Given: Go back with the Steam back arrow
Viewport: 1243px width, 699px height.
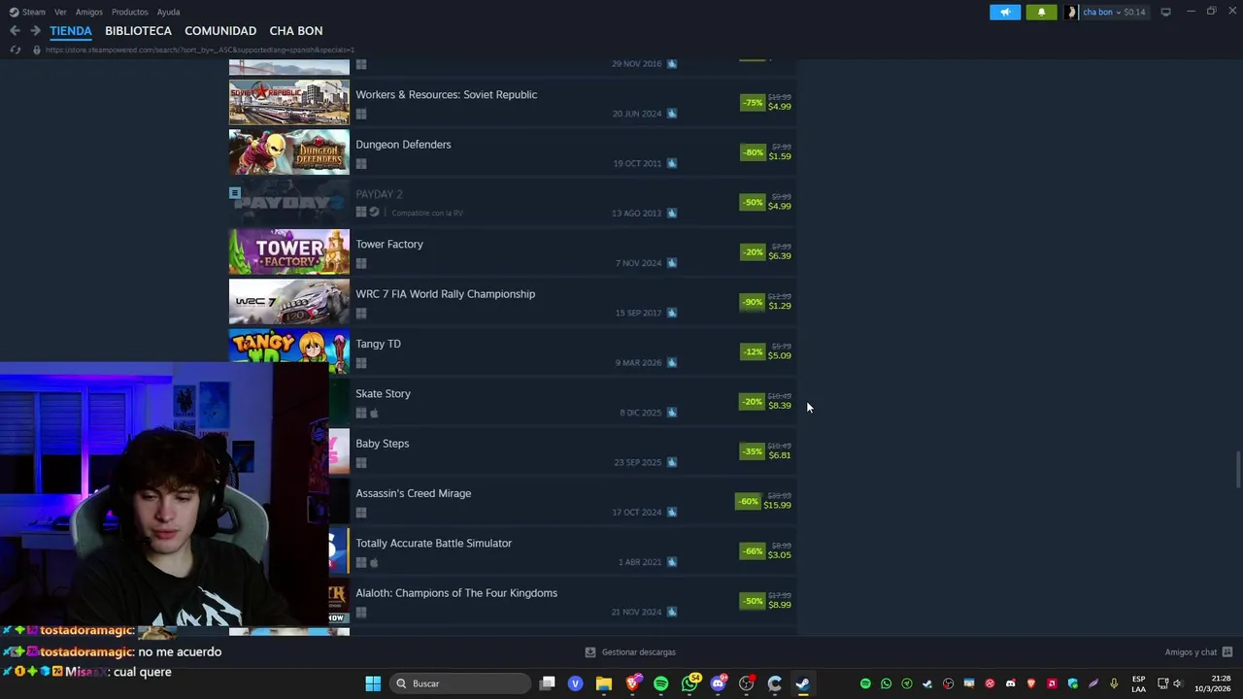Looking at the screenshot, I should (15, 31).
